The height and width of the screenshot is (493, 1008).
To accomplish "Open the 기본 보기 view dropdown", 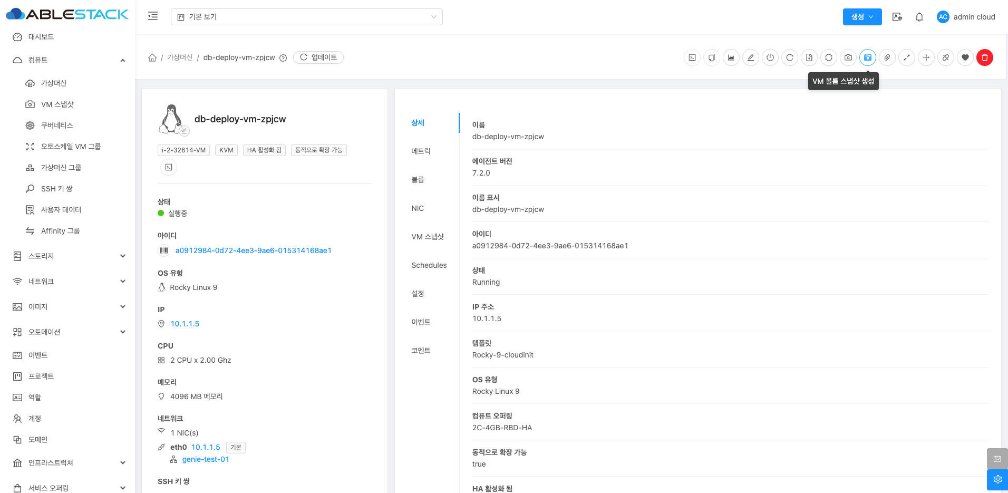I will coord(306,17).
